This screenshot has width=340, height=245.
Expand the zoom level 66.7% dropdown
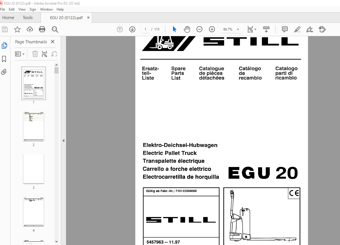pyautogui.click(x=238, y=29)
